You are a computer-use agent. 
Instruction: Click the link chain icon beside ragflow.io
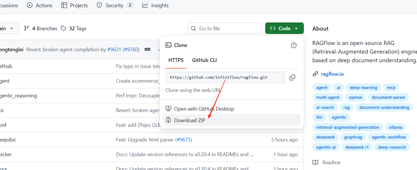[315, 74]
